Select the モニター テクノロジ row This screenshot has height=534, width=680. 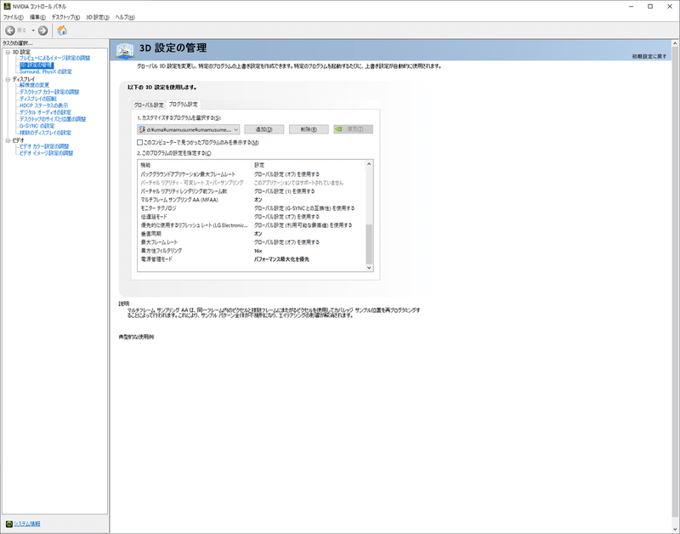tap(252, 208)
